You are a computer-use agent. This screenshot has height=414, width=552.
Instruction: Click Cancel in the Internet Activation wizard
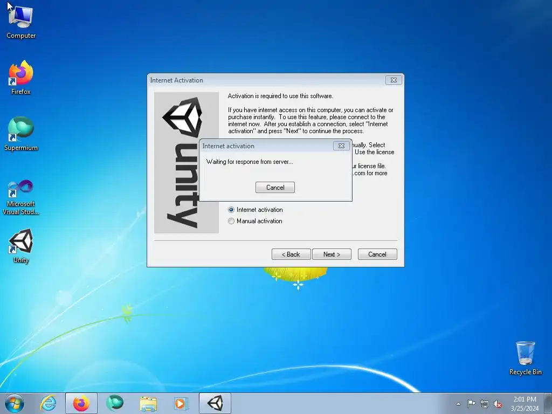click(377, 254)
